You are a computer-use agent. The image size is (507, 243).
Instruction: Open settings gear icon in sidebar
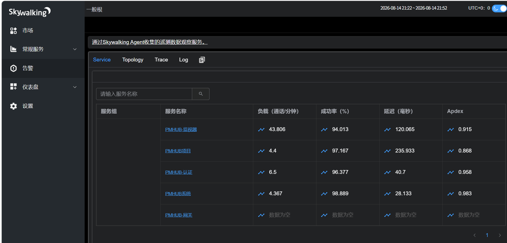tap(13, 106)
